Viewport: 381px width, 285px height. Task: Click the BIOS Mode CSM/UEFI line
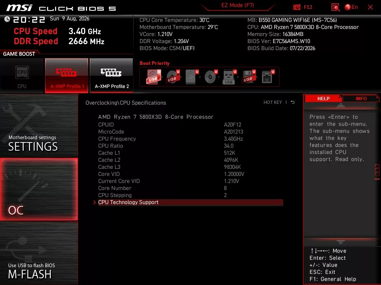tap(167, 48)
